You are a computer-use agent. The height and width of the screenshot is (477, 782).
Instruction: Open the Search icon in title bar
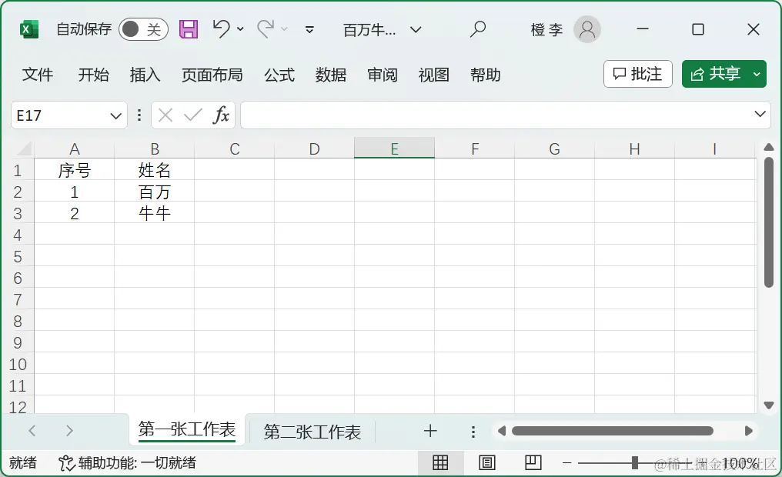tap(477, 29)
